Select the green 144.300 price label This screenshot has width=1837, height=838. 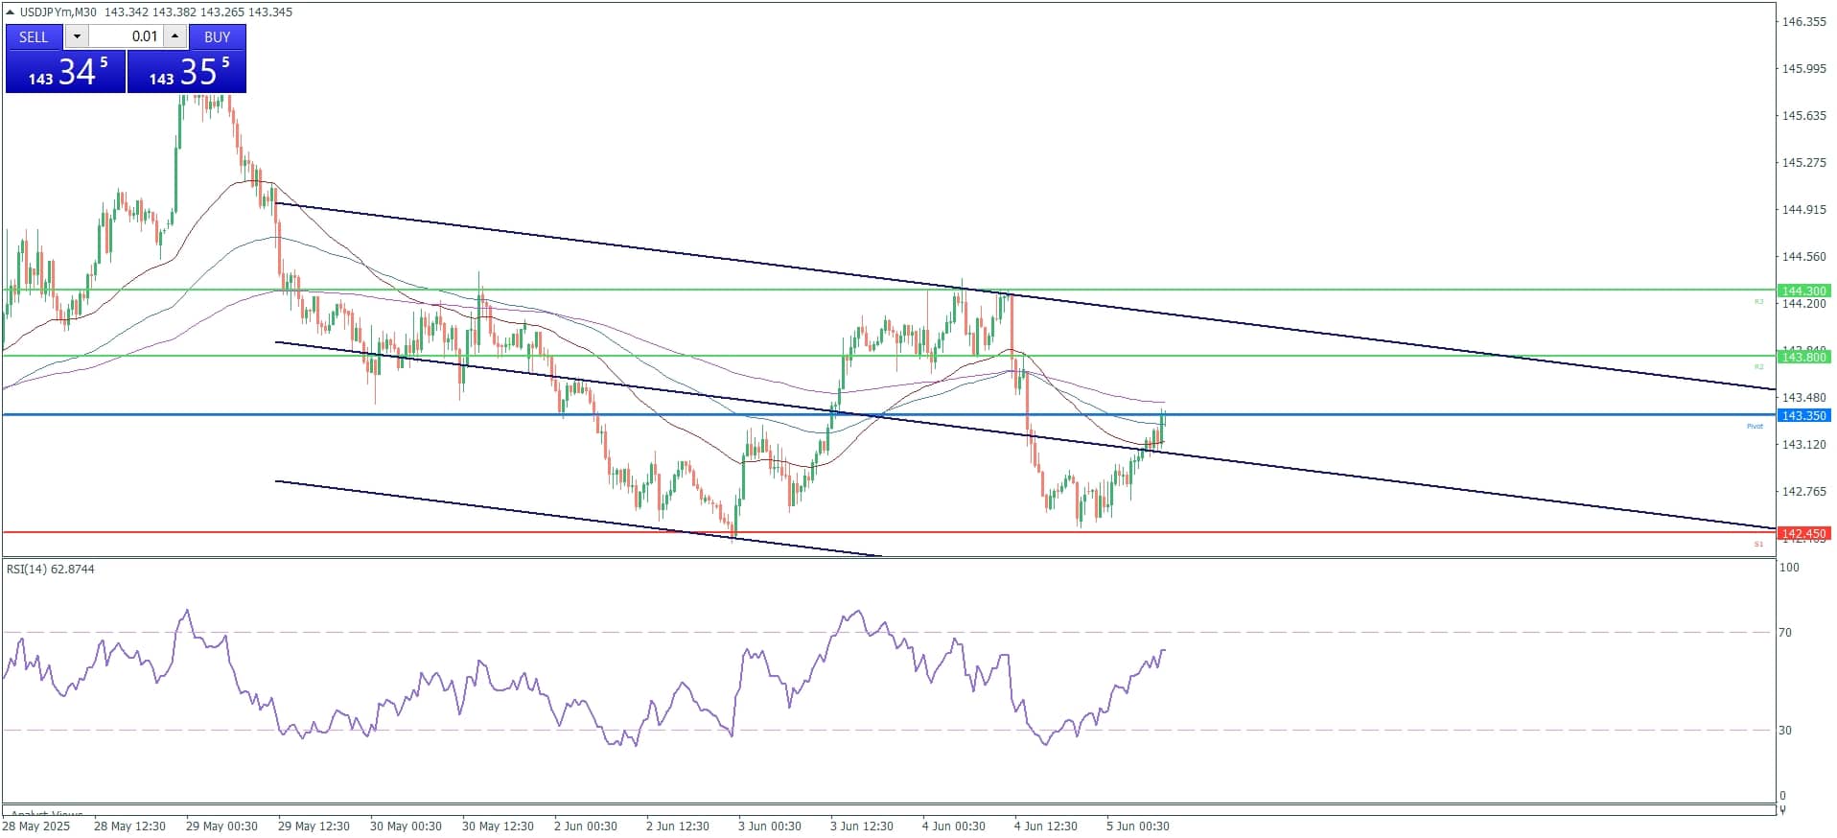point(1803,291)
